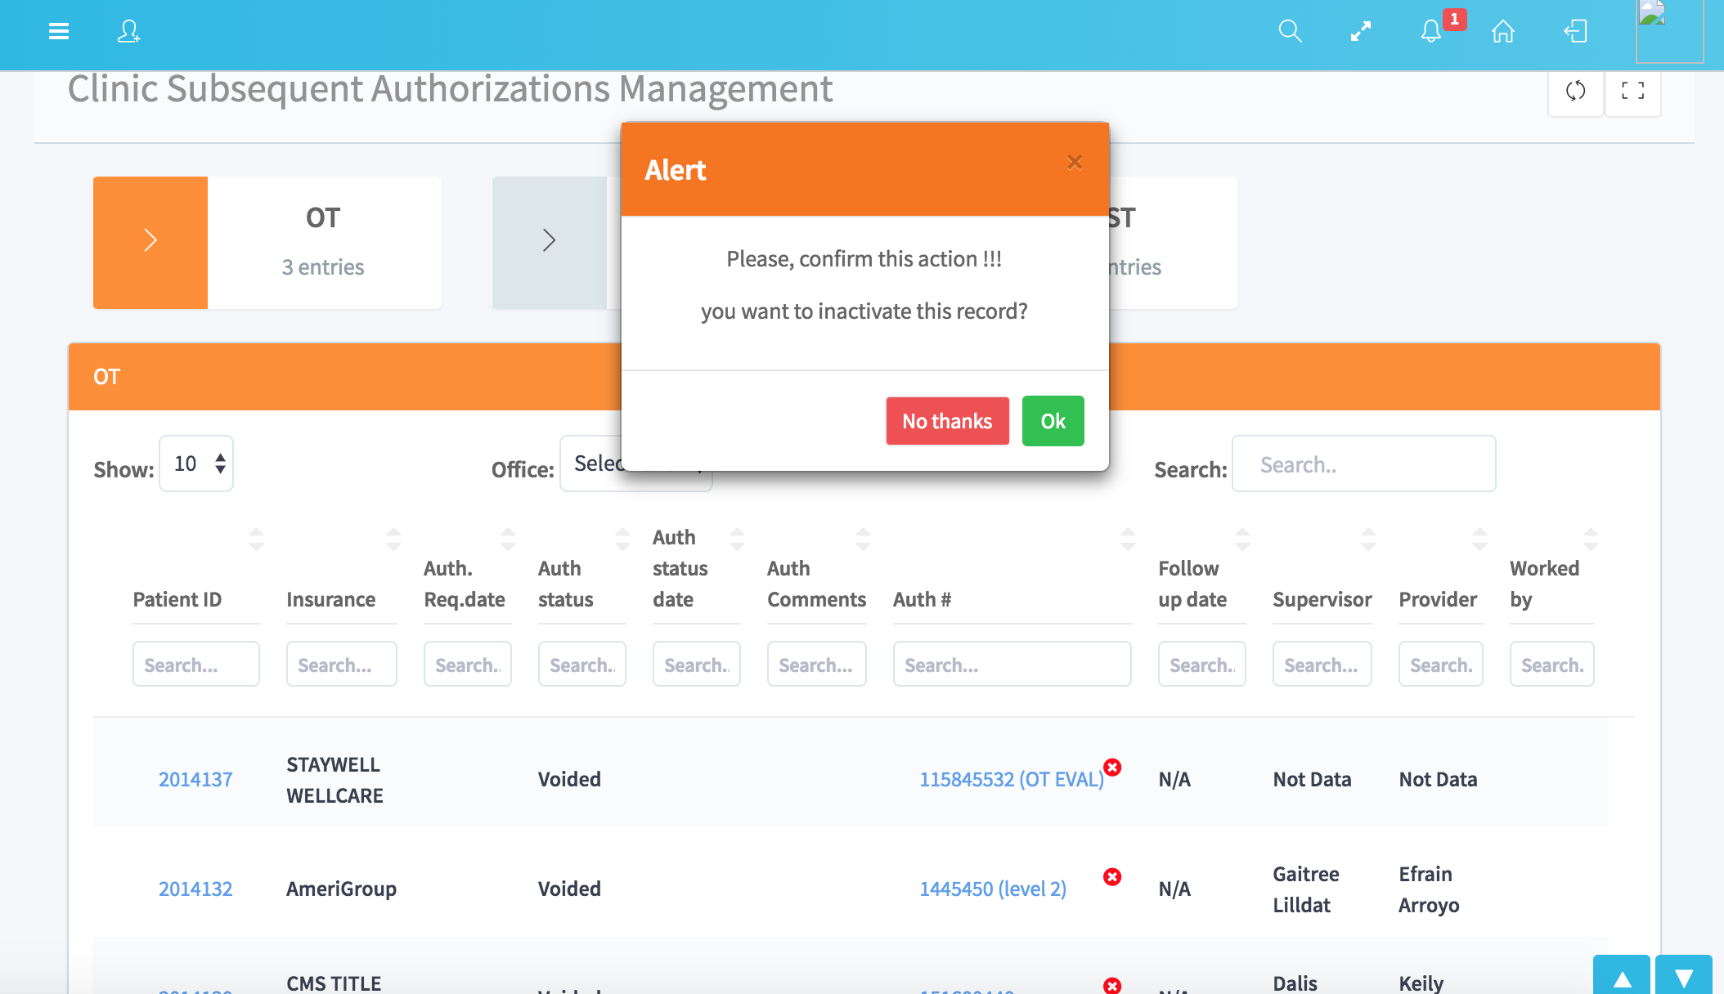Viewport: 1724px width, 994px height.
Task: Open the grey middle card arrow
Action: tap(549, 242)
